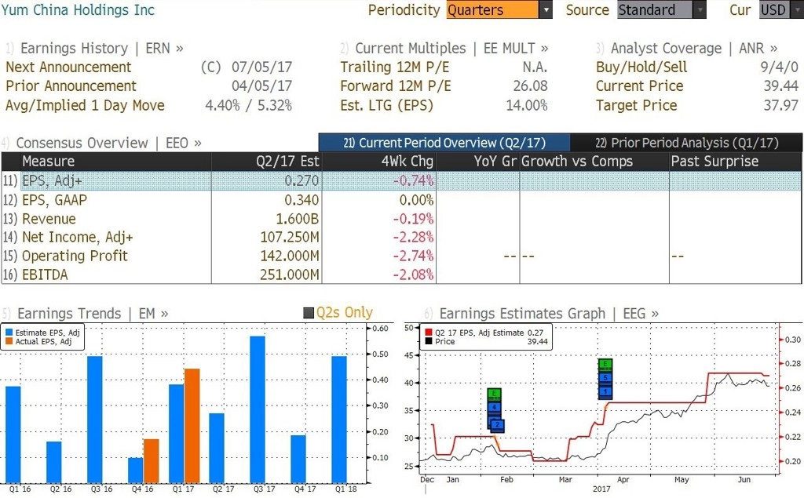Click the Standard source field
Screen dimensions: 804x498
tap(654, 9)
